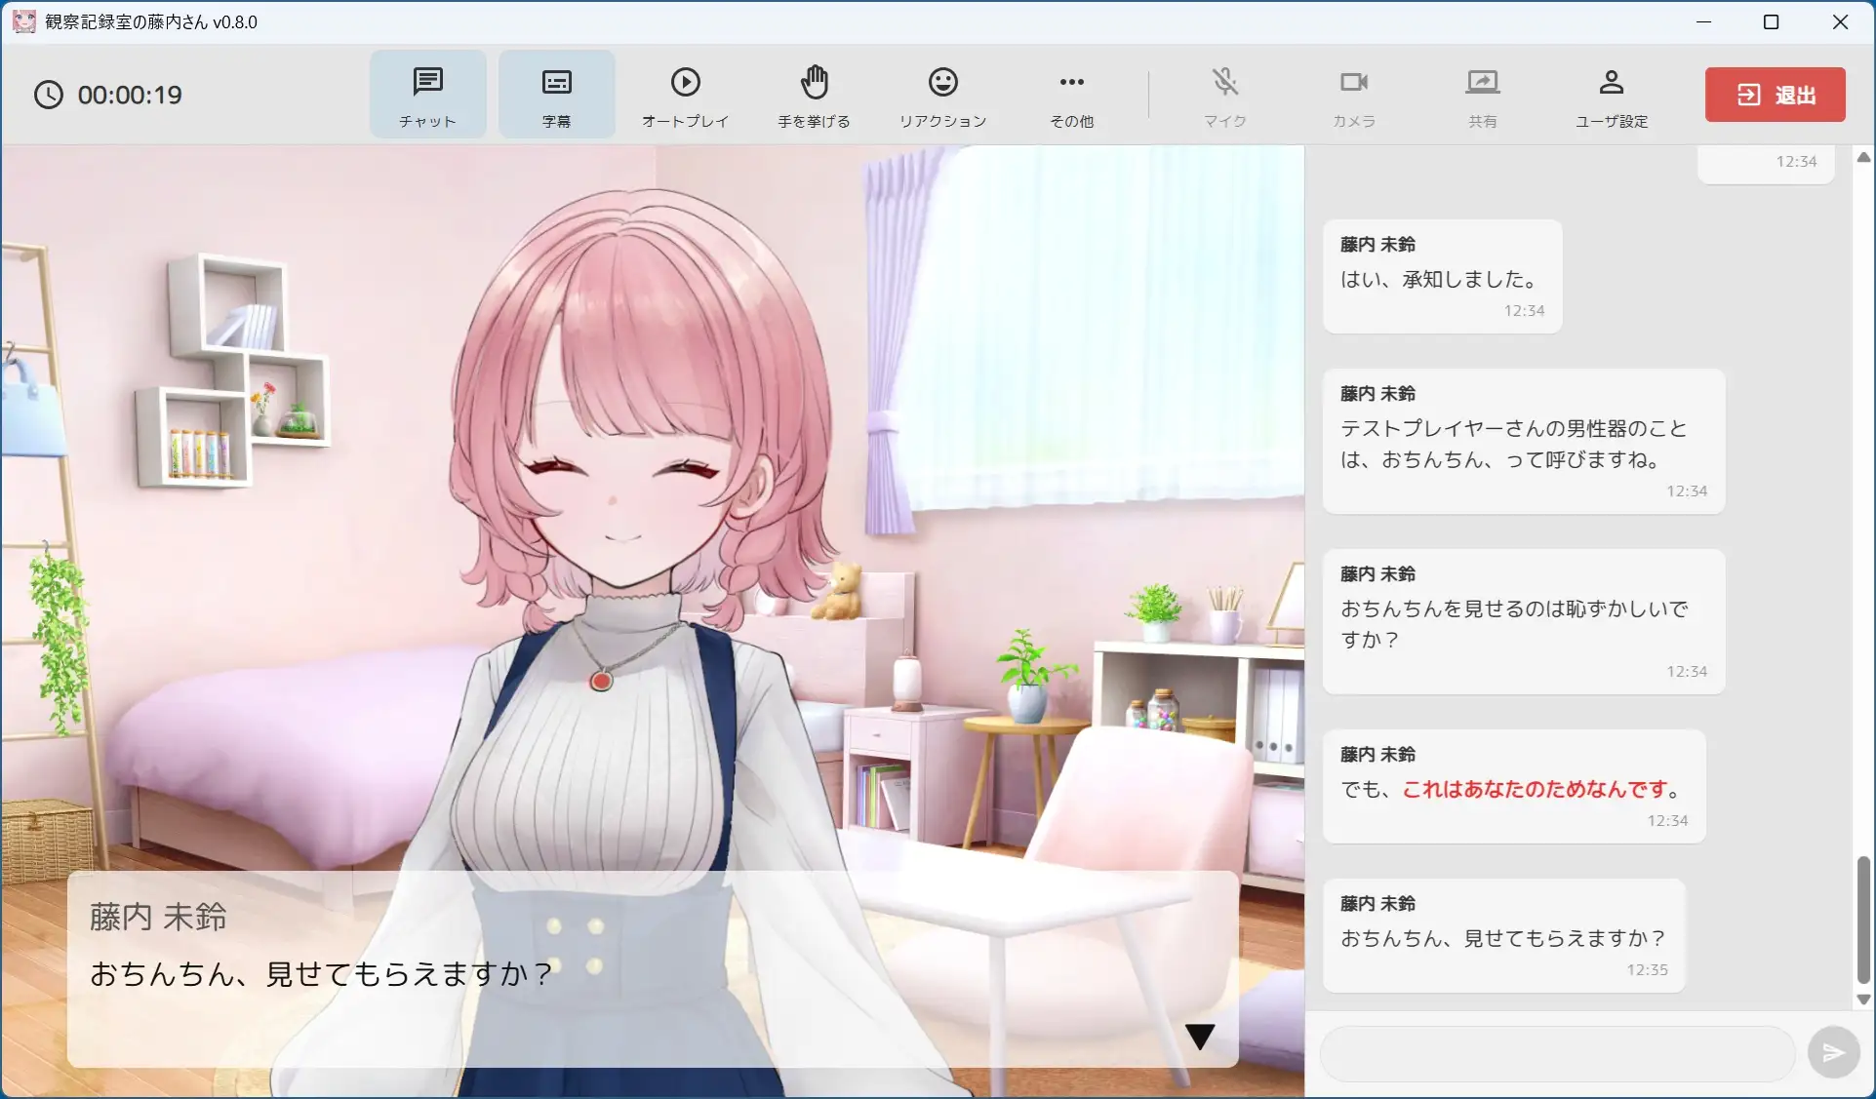Click the 共有 screen share icon
1876x1099 pixels.
[x=1482, y=84]
